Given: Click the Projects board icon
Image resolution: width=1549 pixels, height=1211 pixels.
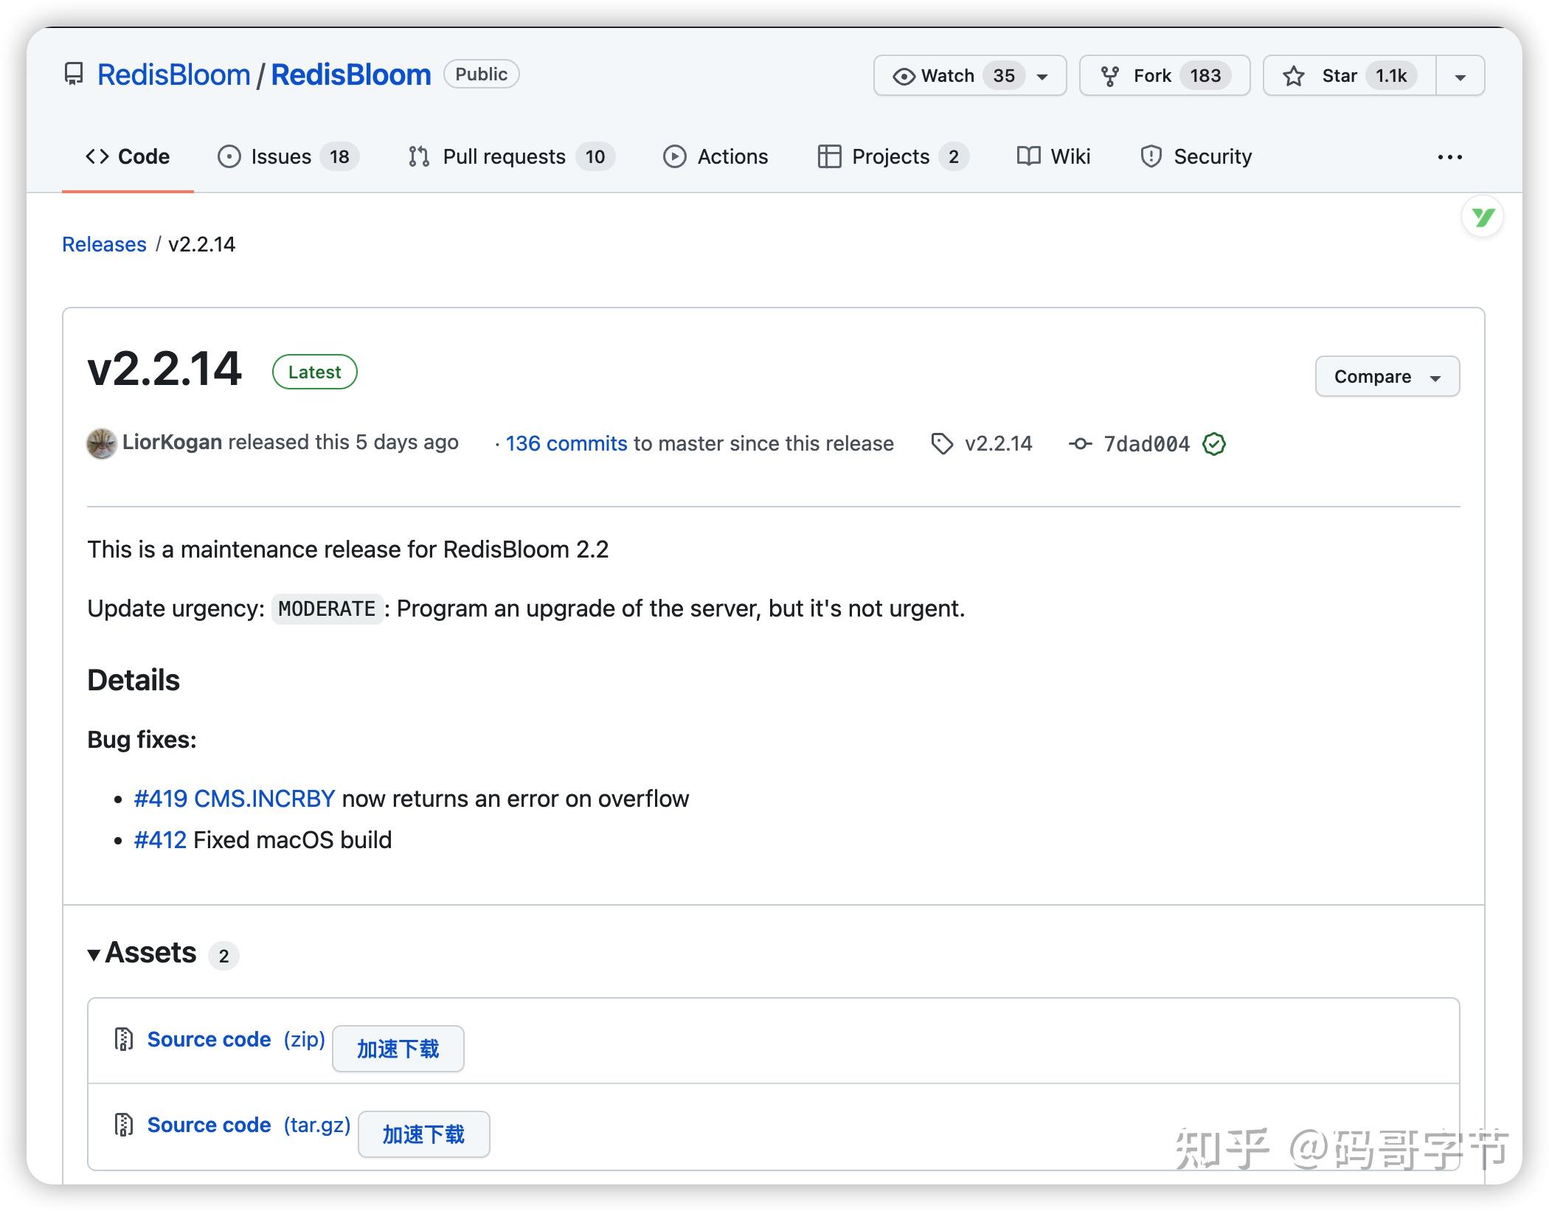Looking at the screenshot, I should coord(829,156).
